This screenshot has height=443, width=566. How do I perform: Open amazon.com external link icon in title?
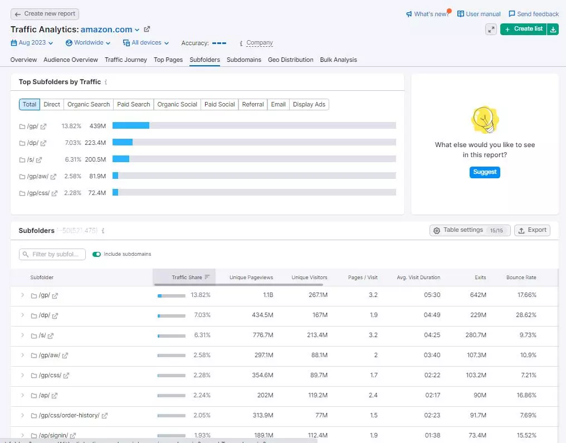[147, 29]
